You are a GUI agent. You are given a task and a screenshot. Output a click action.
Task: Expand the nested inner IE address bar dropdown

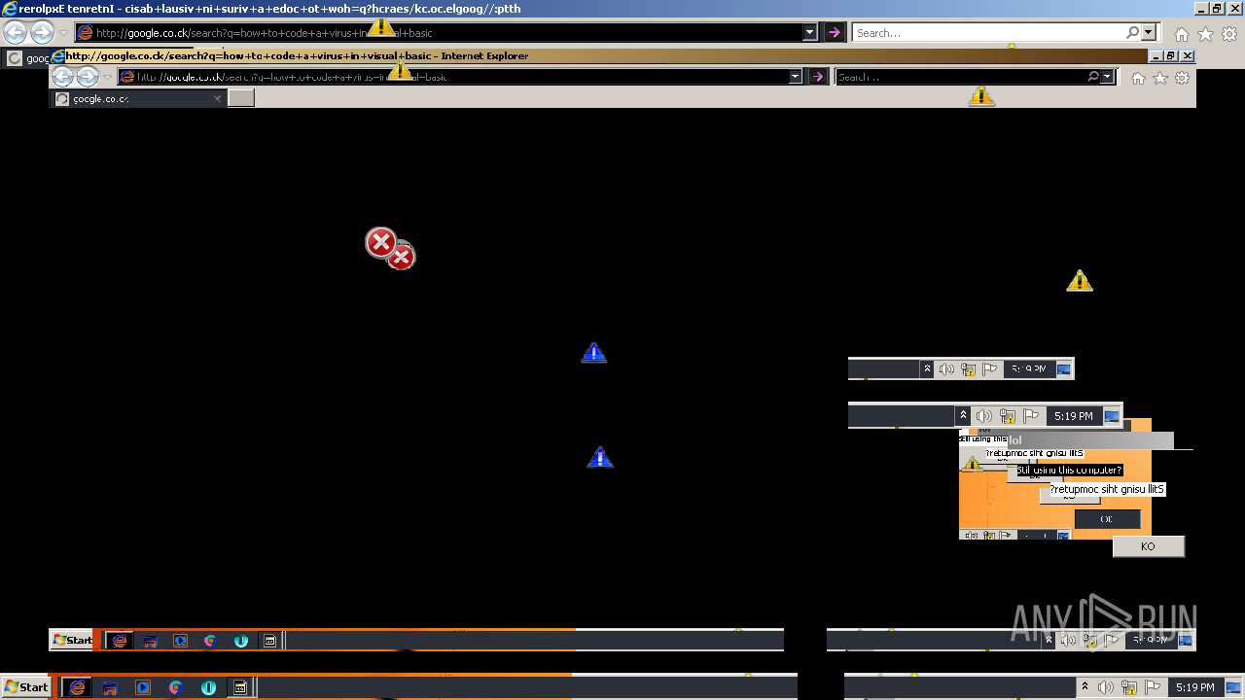(795, 77)
